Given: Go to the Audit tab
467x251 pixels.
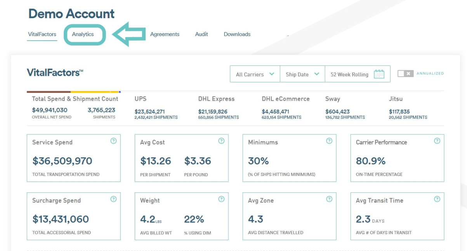Looking at the screenshot, I should point(201,34).
